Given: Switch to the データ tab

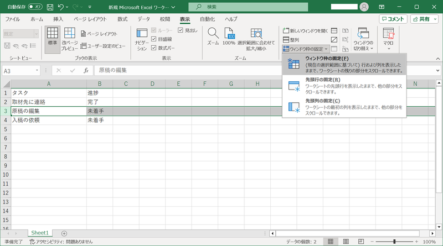Looking at the screenshot, I should pos(144,19).
